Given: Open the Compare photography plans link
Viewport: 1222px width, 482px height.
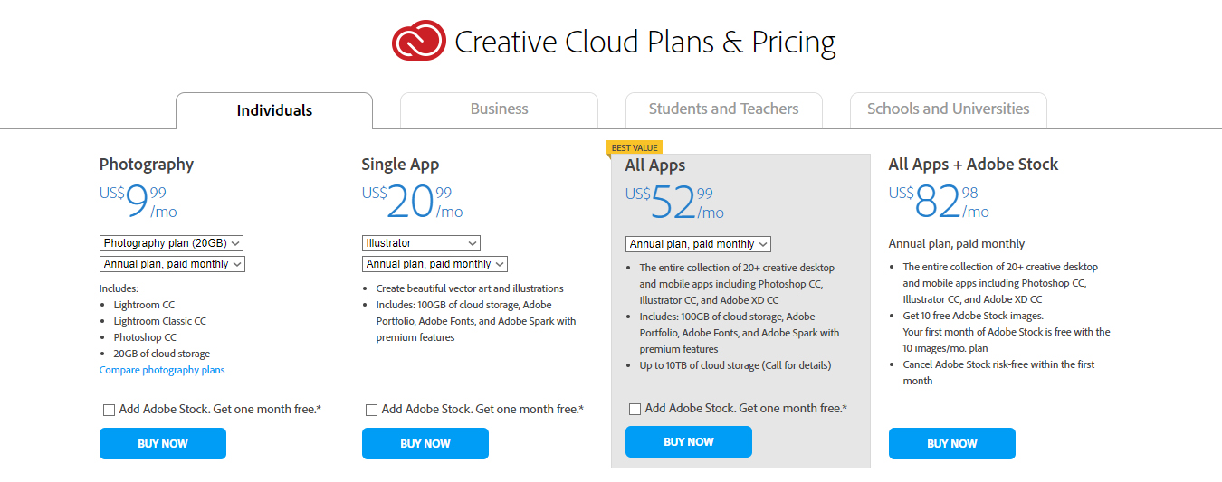Looking at the screenshot, I should 162,370.
